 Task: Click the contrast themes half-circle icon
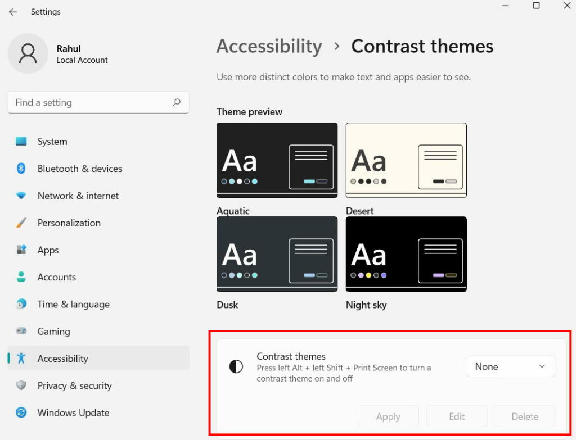(236, 366)
